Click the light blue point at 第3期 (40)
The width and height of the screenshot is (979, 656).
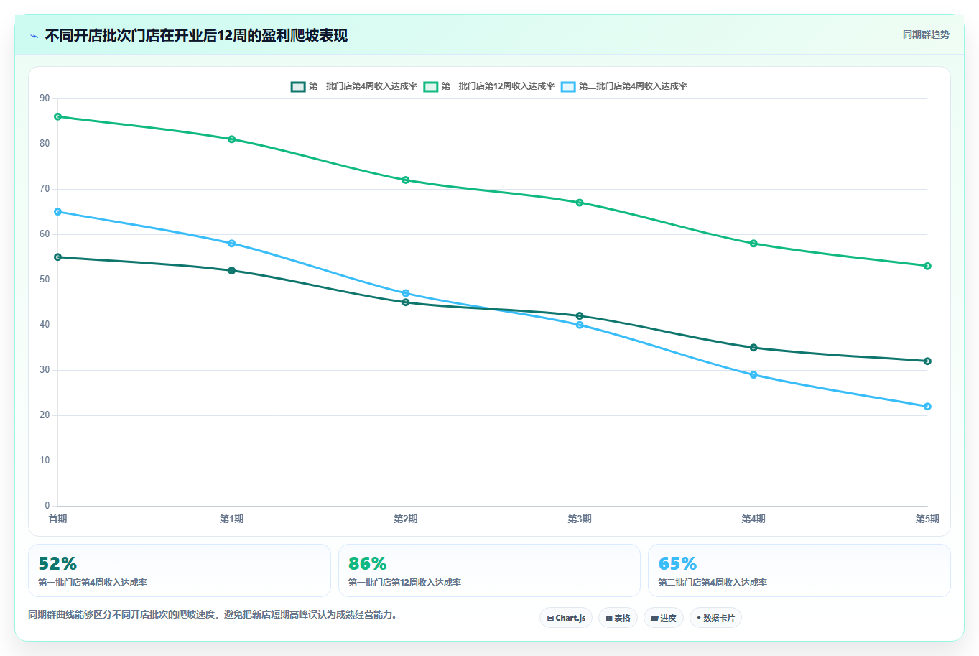580,325
